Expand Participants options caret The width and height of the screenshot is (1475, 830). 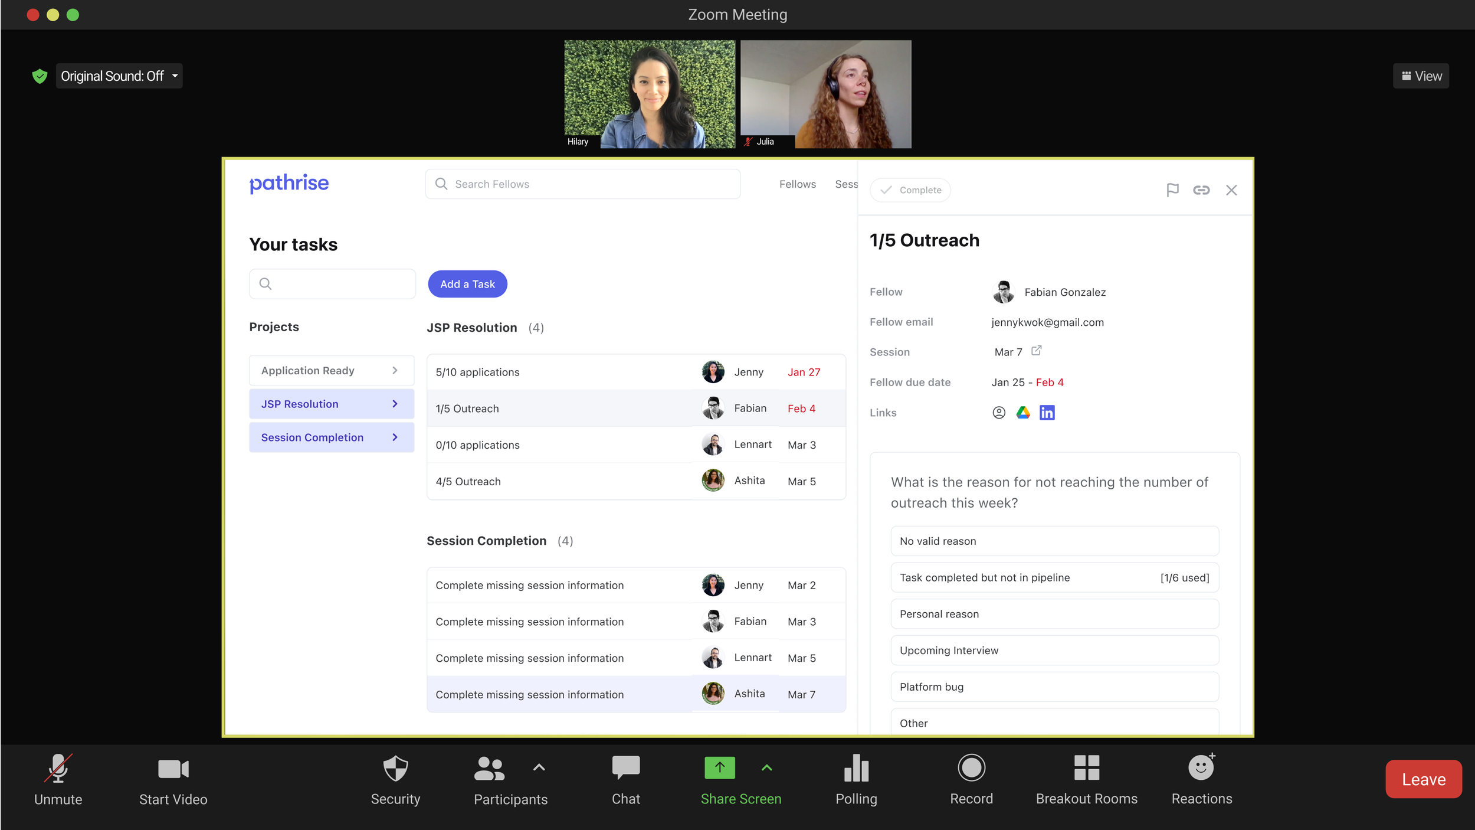pyautogui.click(x=539, y=767)
